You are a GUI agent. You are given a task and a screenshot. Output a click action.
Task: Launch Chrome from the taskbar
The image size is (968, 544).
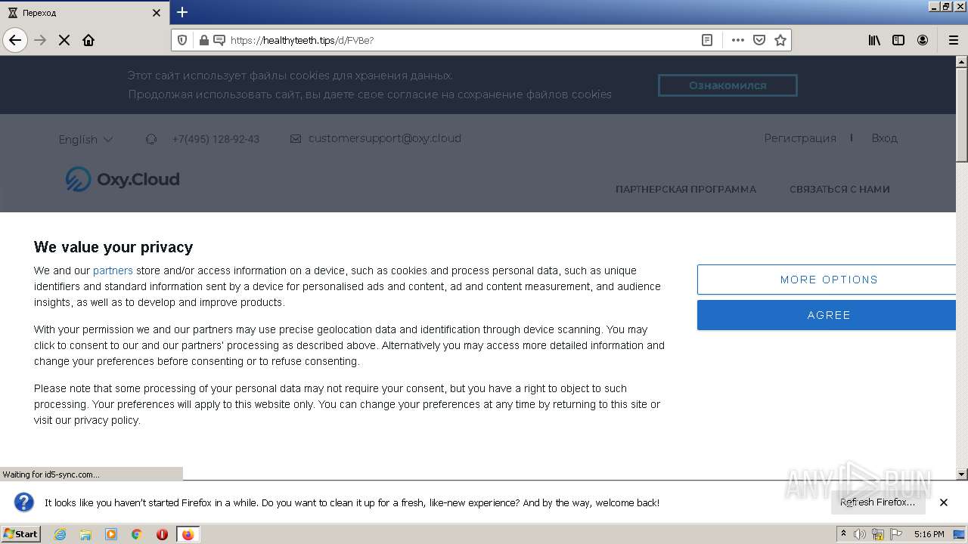(x=137, y=534)
